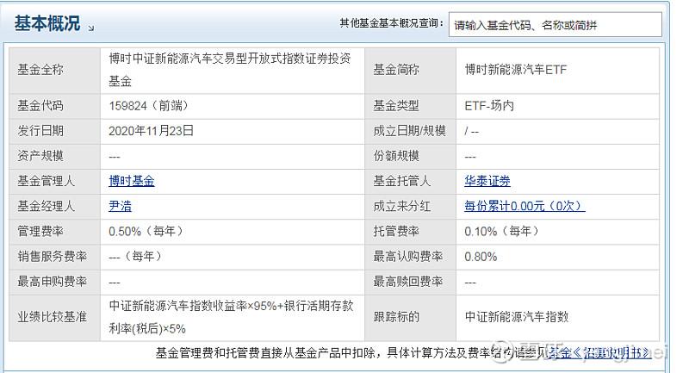
Task: Open the 每份累计0.00元（0次） dividend link
Action: pyautogui.click(x=525, y=206)
